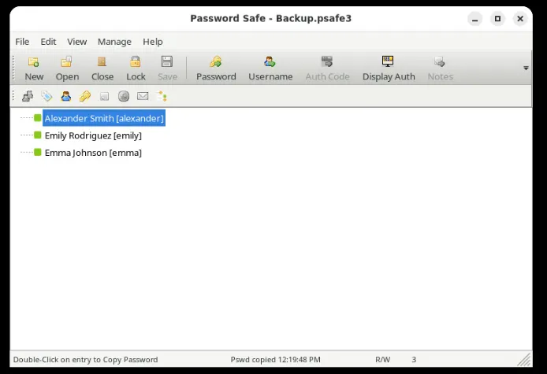This screenshot has height=374, width=547.
Task: Click the Save floppy disk icon
Action: (x=167, y=61)
